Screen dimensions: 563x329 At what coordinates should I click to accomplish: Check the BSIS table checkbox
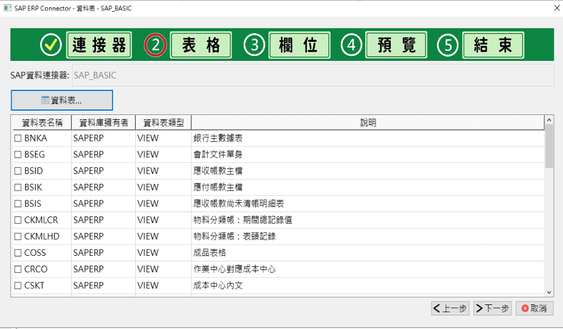tap(18, 204)
